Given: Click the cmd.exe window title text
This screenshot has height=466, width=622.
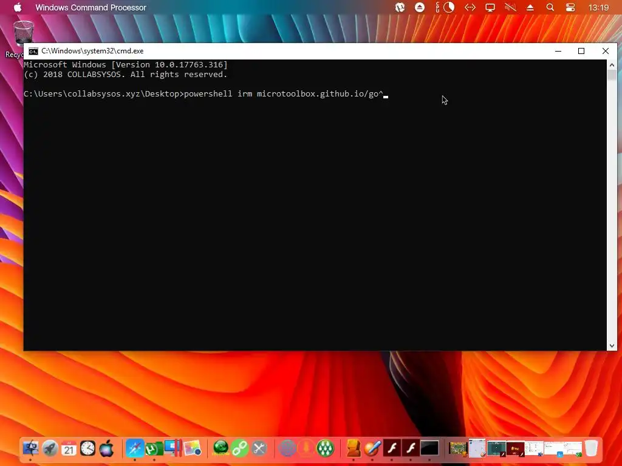Looking at the screenshot, I should [x=92, y=51].
